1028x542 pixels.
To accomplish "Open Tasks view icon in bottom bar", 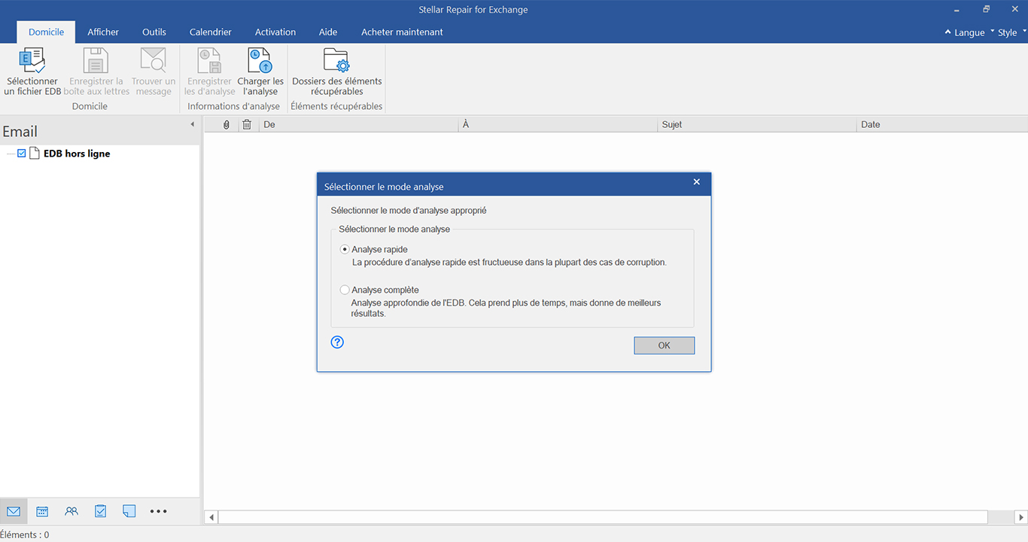I will point(100,511).
